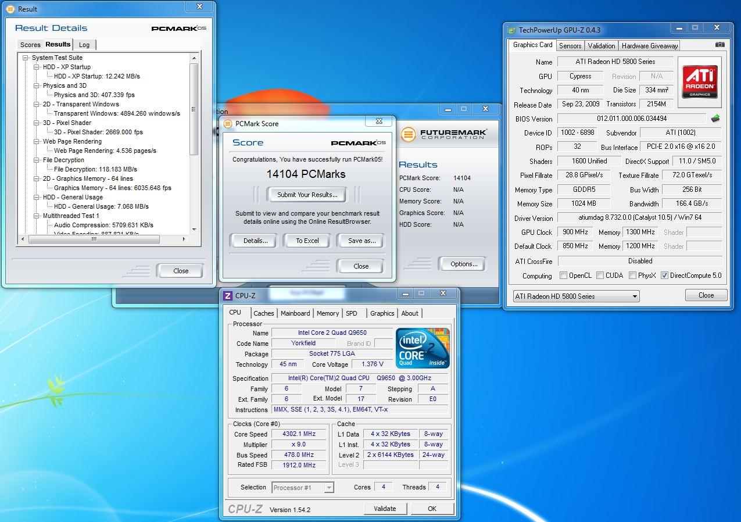Click the Options button in PCMark window

point(463,264)
